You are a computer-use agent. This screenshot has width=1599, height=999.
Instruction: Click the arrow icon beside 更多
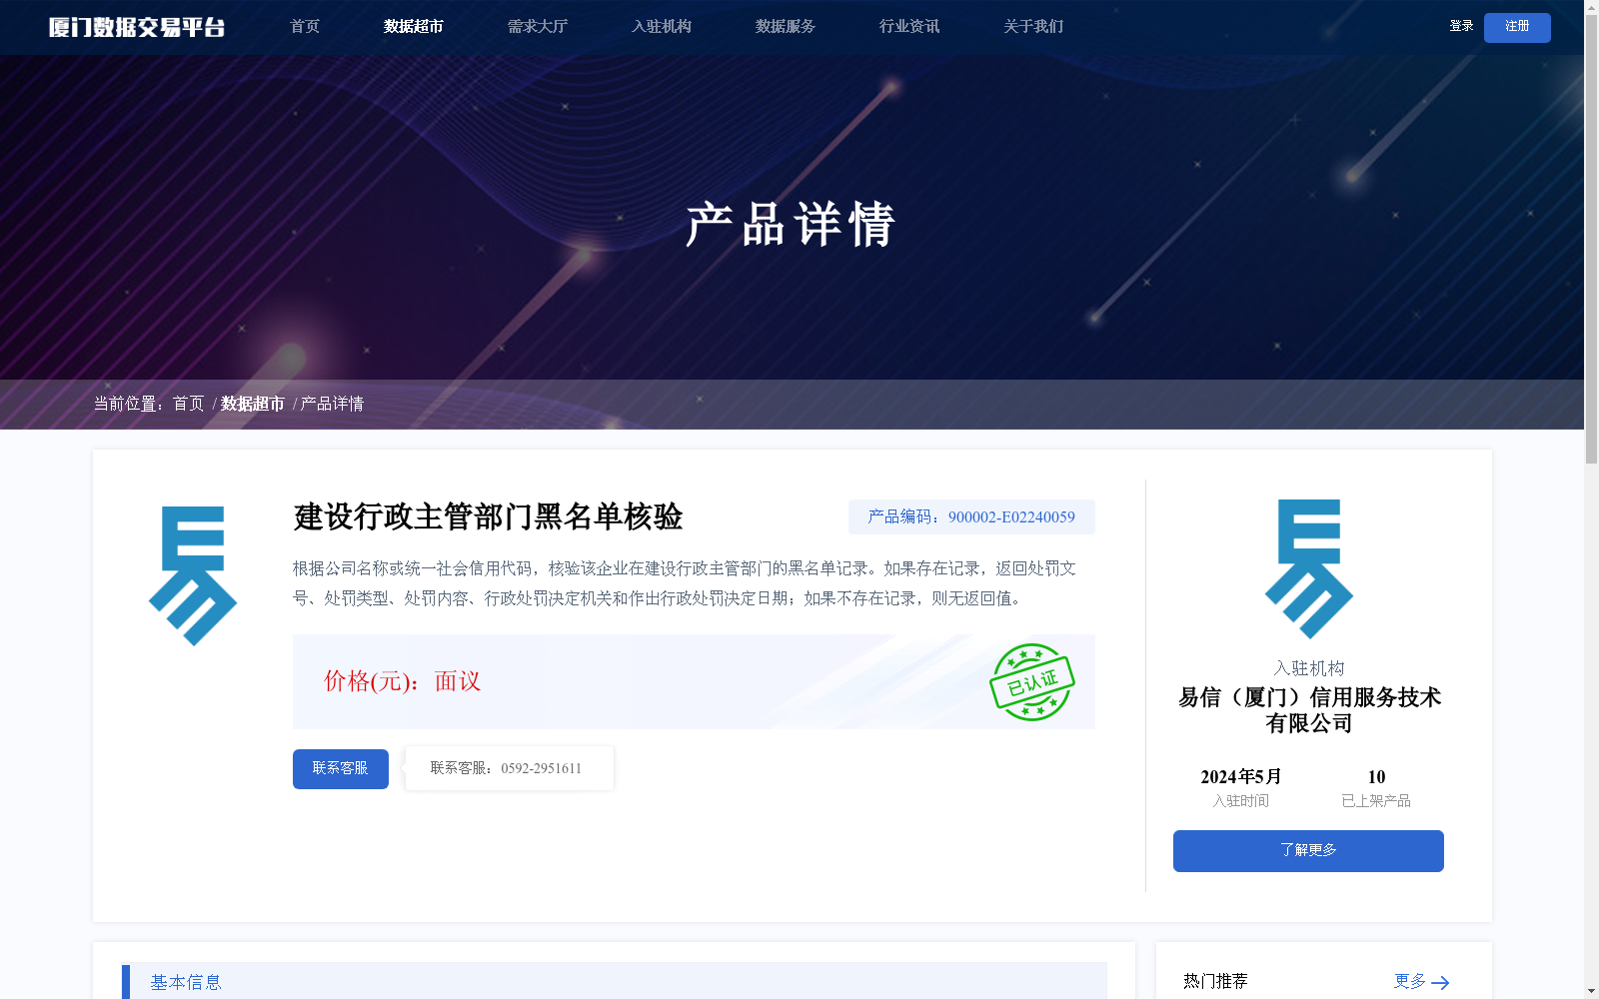coord(1440,983)
